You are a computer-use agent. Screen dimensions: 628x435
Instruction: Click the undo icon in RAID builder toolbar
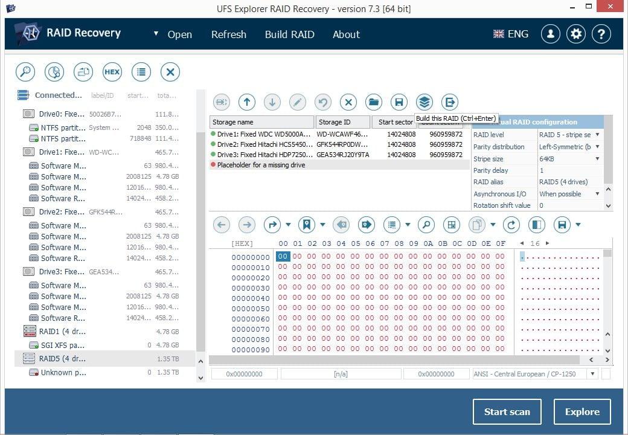323,102
